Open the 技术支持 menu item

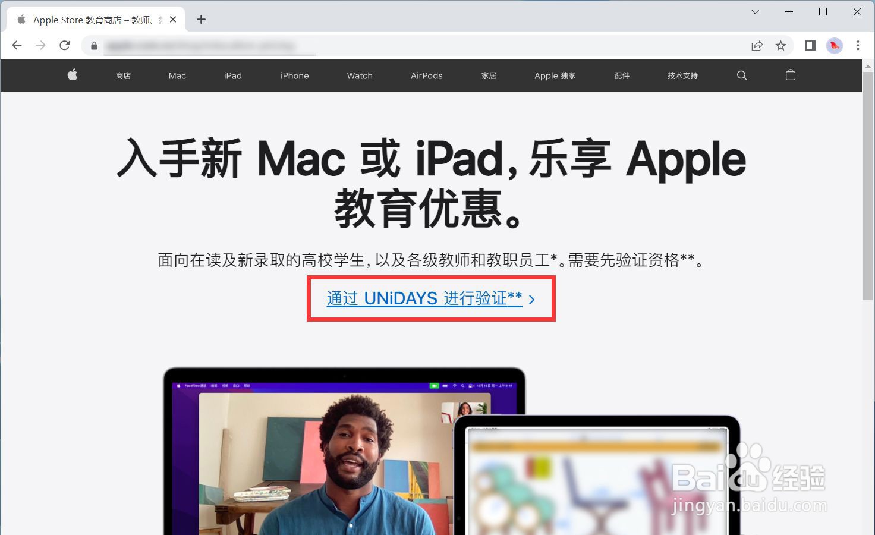pyautogui.click(x=682, y=75)
